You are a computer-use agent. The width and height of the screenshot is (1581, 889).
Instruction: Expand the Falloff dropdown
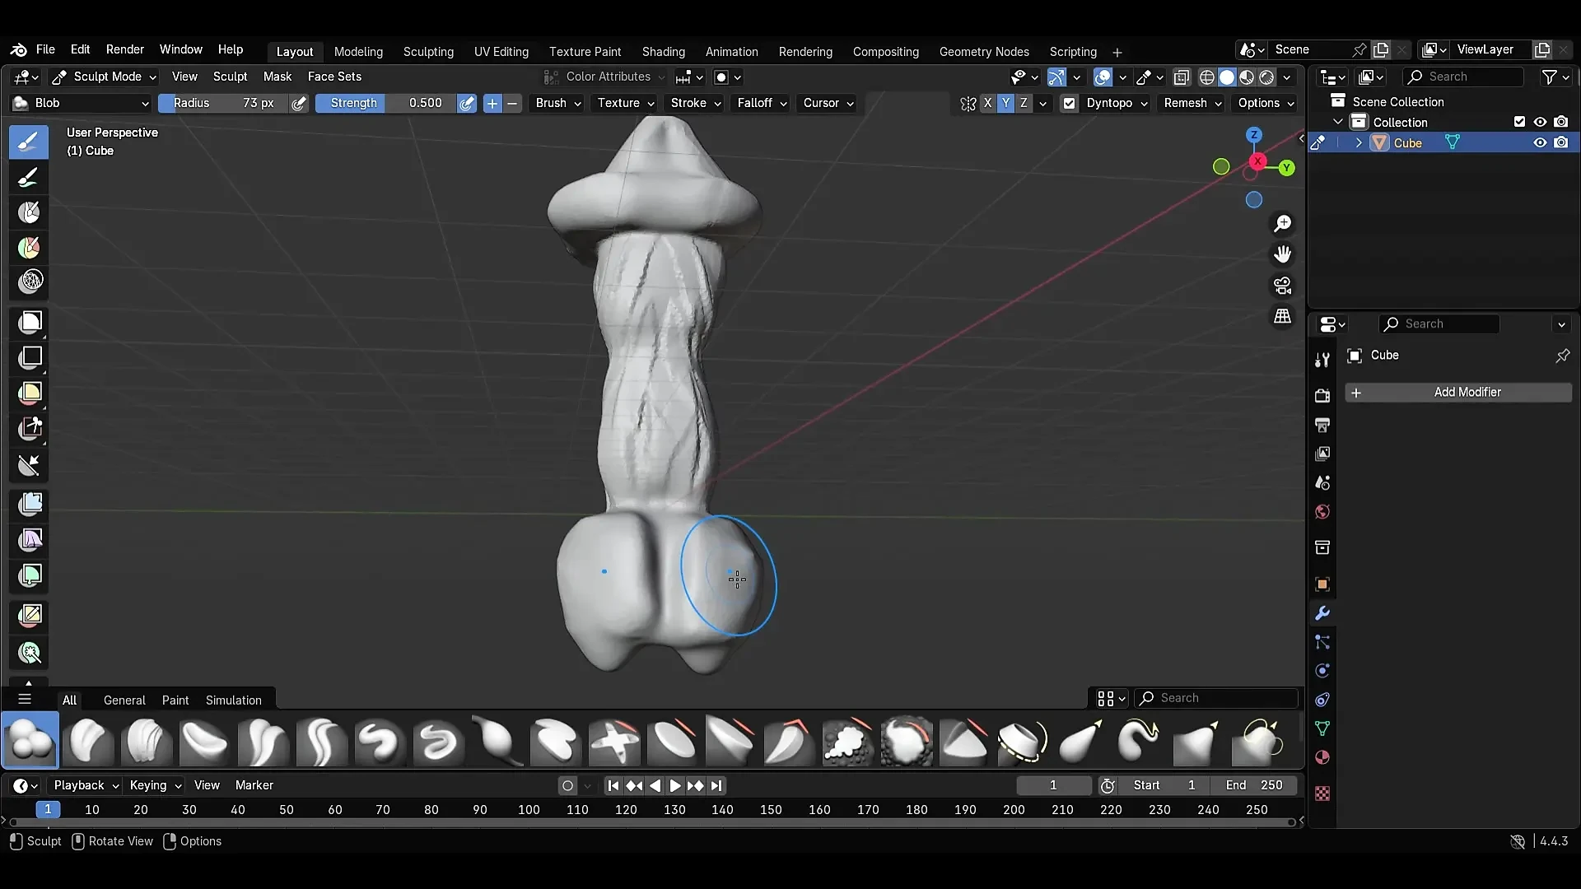coord(762,103)
